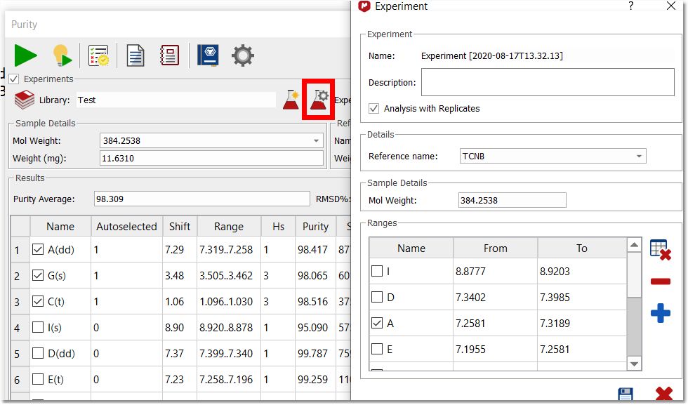Create new experiment with flask star icon

[x=291, y=100]
